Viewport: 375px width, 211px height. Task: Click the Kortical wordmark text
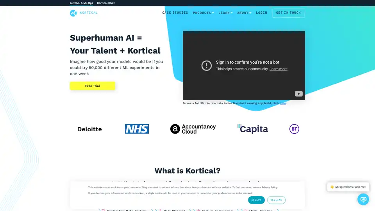coord(89,13)
